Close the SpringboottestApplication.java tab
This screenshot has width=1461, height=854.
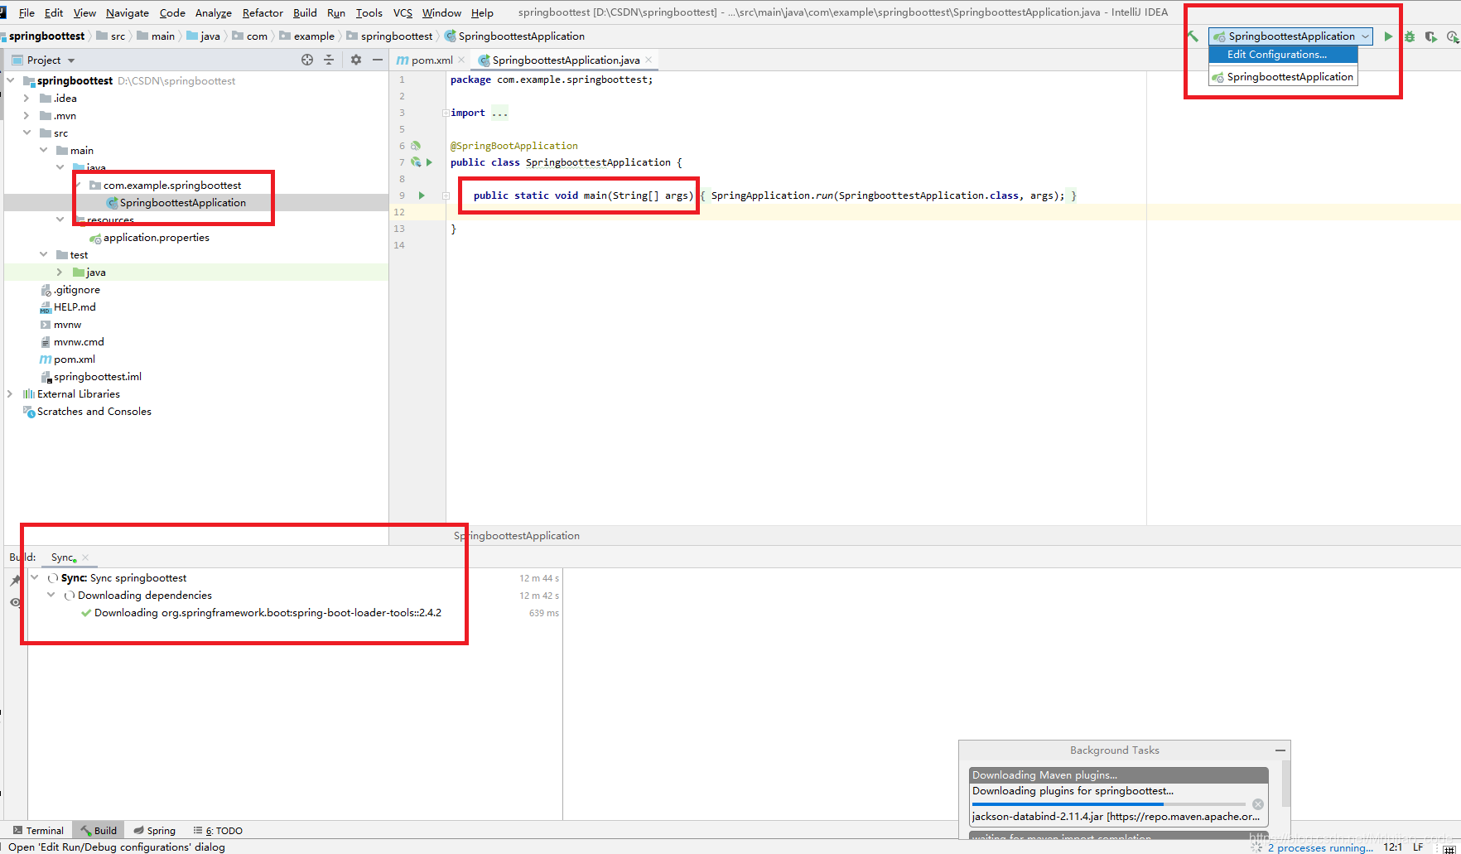[649, 60]
